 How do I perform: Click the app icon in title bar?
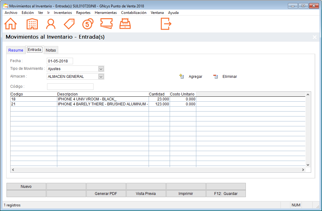click(x=6, y=6)
